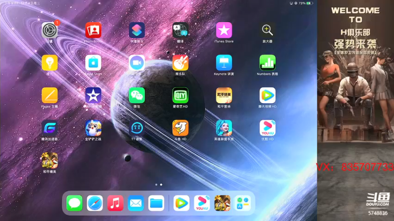This screenshot has height=221, width=394.
Task: Launch iMovie star app
Action: tap(93, 95)
